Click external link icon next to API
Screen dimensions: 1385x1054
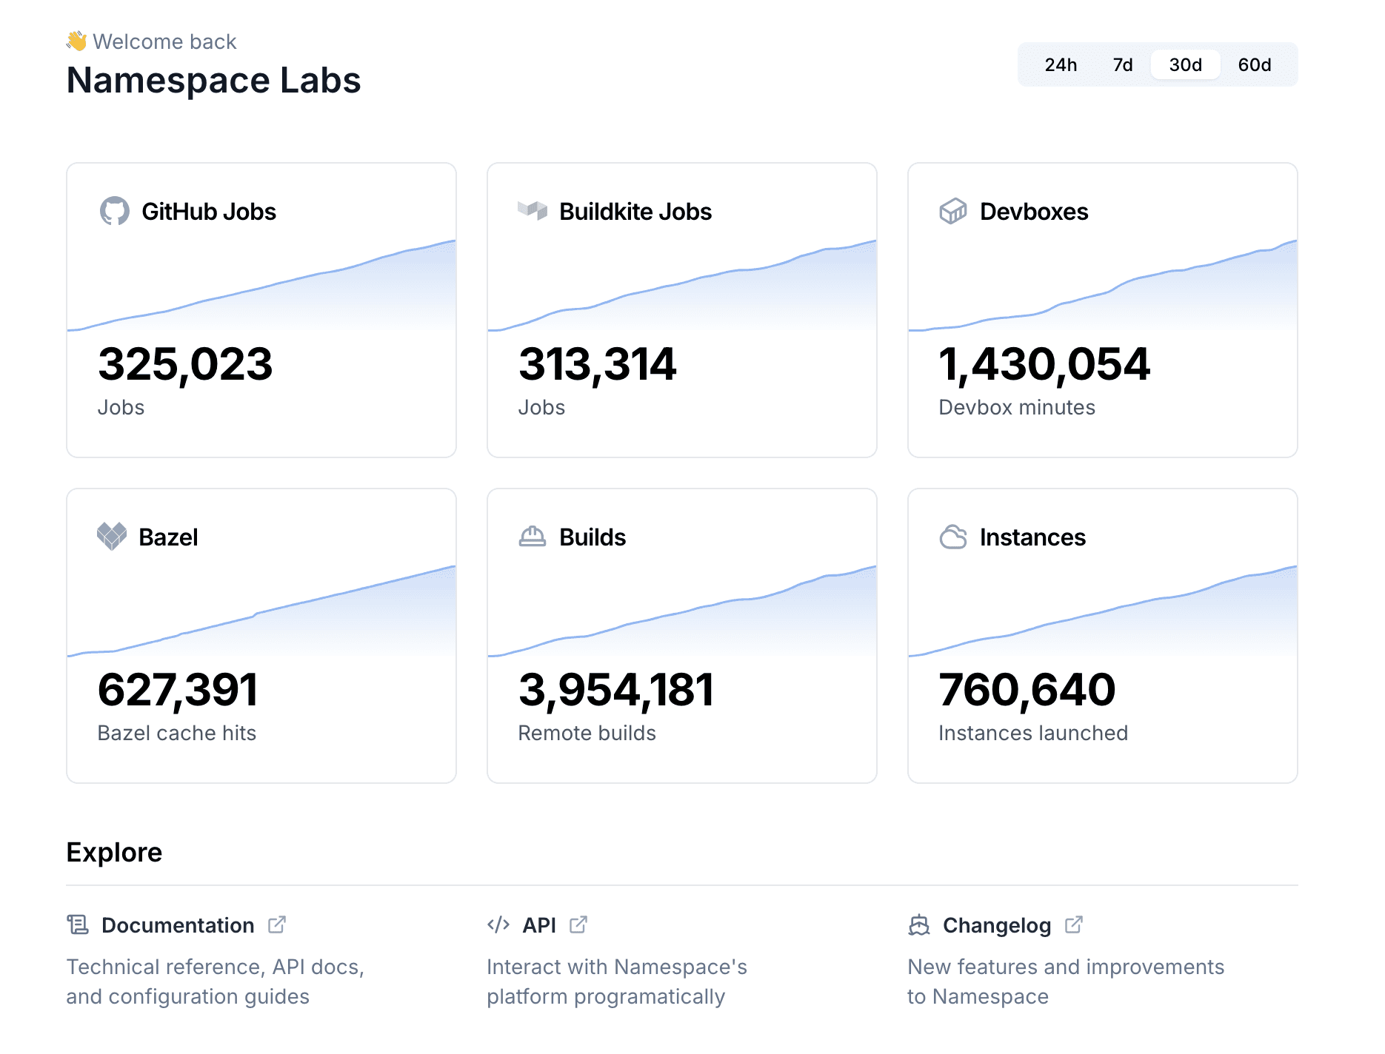pyautogui.click(x=578, y=924)
